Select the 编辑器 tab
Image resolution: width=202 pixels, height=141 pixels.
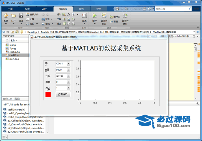pyautogui.click(x=63, y=9)
